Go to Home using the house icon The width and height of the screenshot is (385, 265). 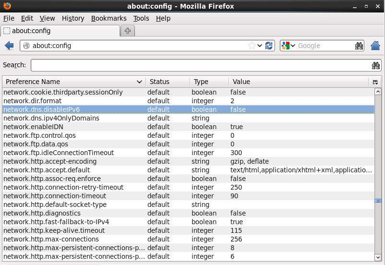[375, 46]
